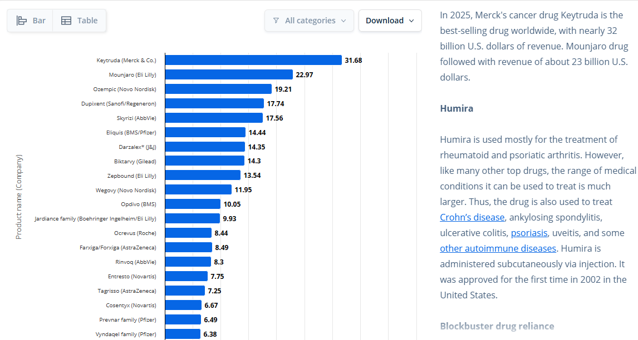This screenshot has width=638, height=340.
Task: Select the Mounjaro revenue bar
Action: [x=229, y=74]
